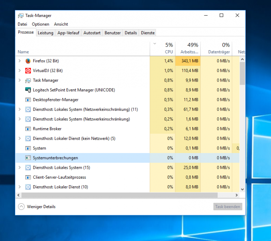Sort by the CPU column header
Screen dimensions: 271x241
coord(163,49)
